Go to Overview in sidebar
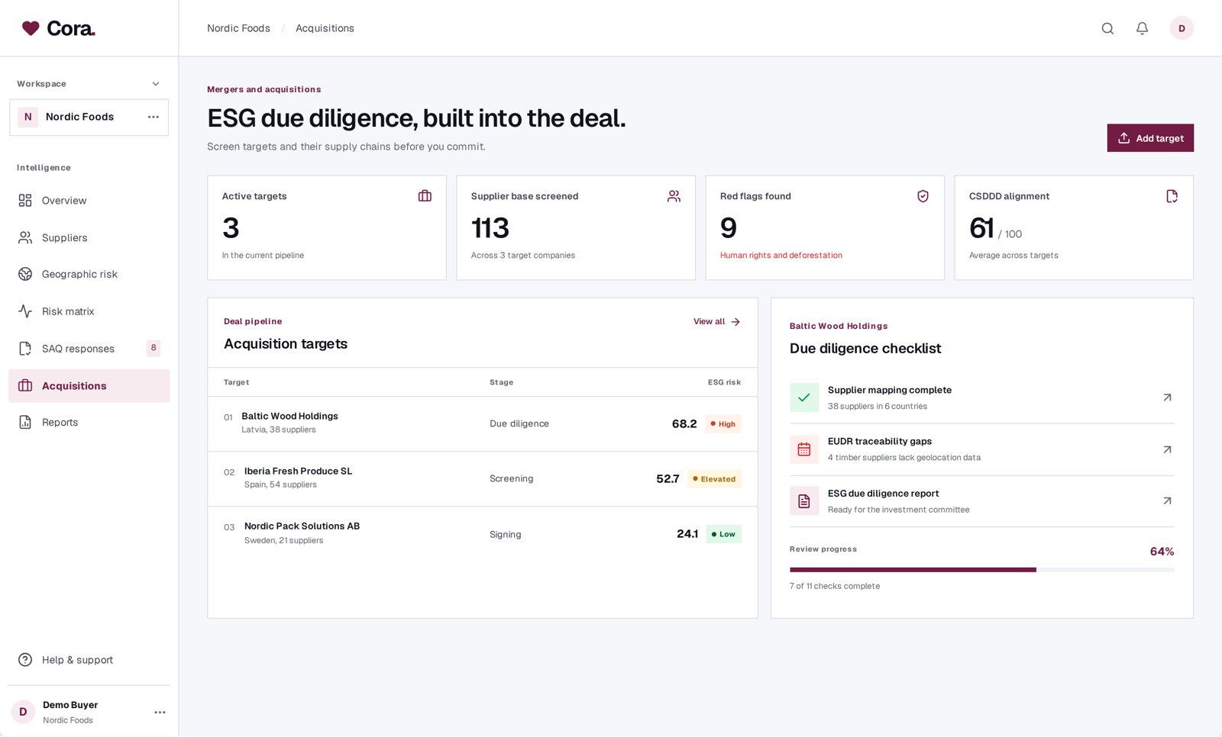 tap(89, 201)
